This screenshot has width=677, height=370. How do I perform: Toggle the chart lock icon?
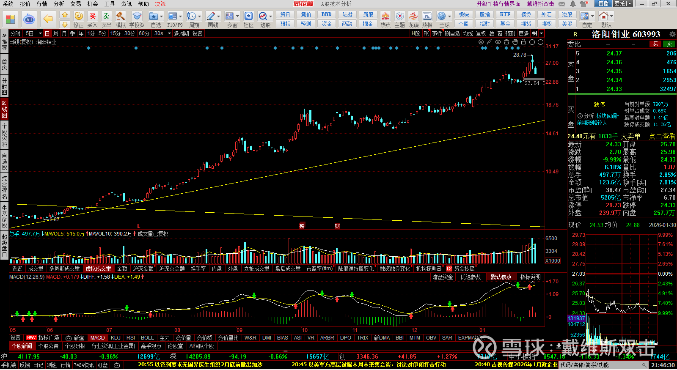pos(523,42)
